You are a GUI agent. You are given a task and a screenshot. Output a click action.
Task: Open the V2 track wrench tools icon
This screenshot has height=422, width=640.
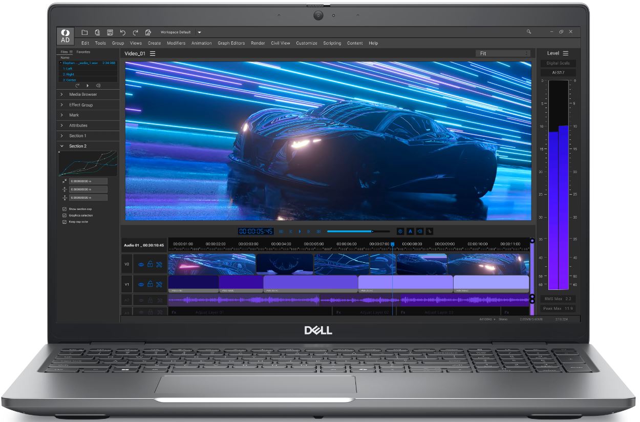pos(159,265)
